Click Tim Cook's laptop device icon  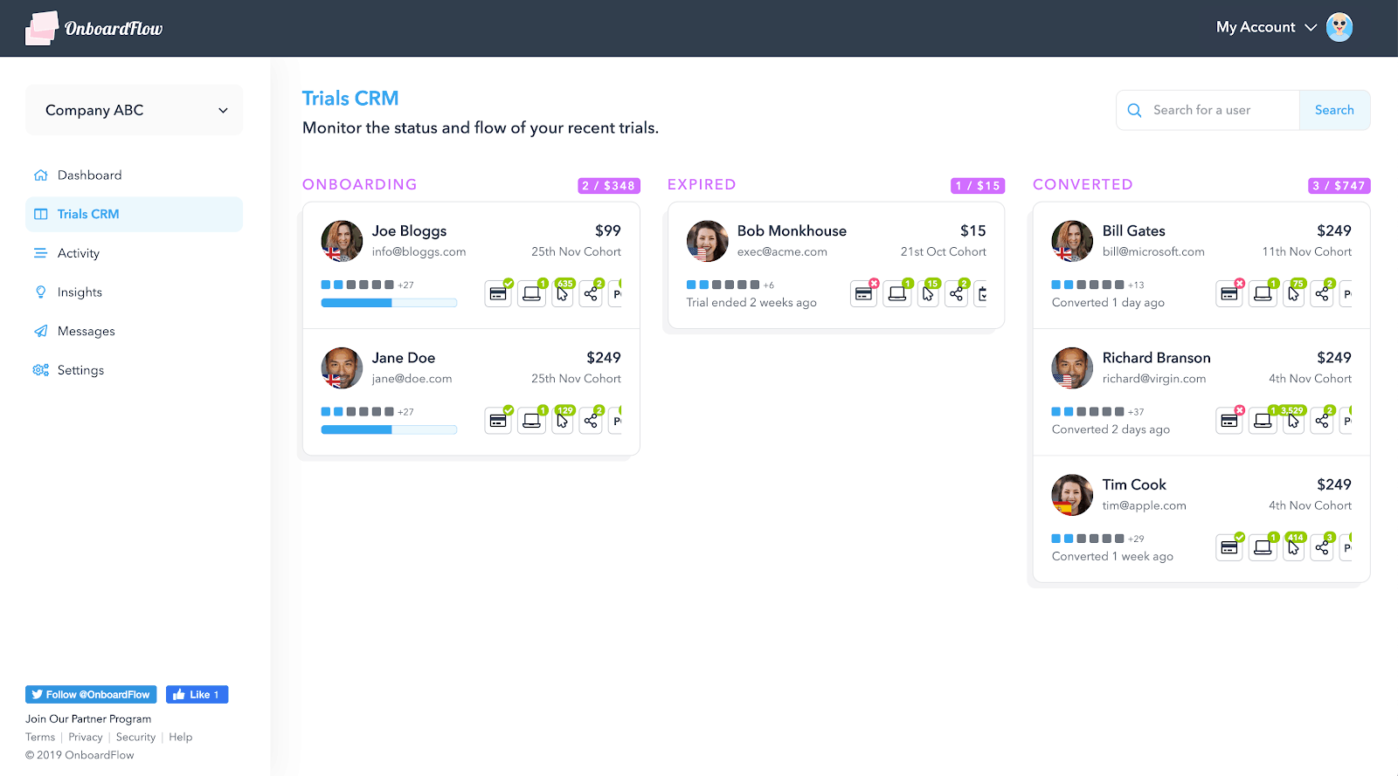coord(1262,547)
